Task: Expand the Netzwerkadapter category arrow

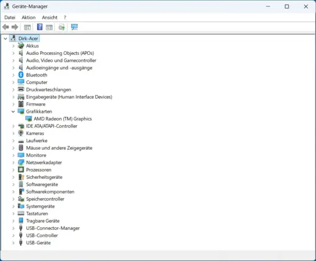Action: pyautogui.click(x=13, y=162)
